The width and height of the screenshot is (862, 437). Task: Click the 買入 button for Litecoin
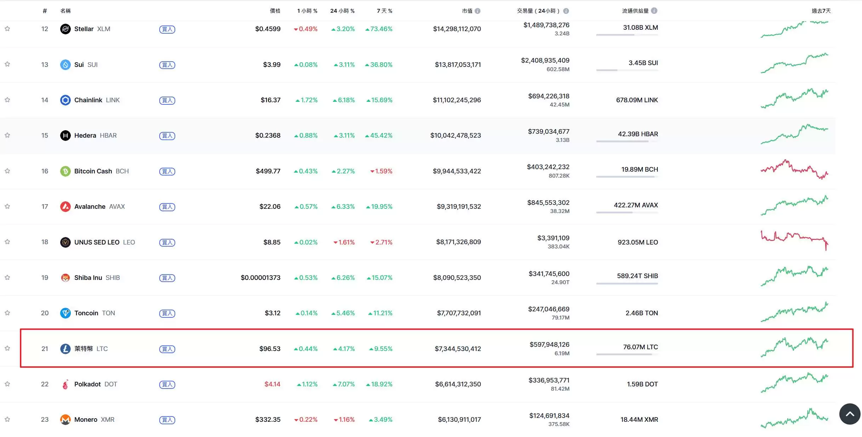[x=167, y=349]
